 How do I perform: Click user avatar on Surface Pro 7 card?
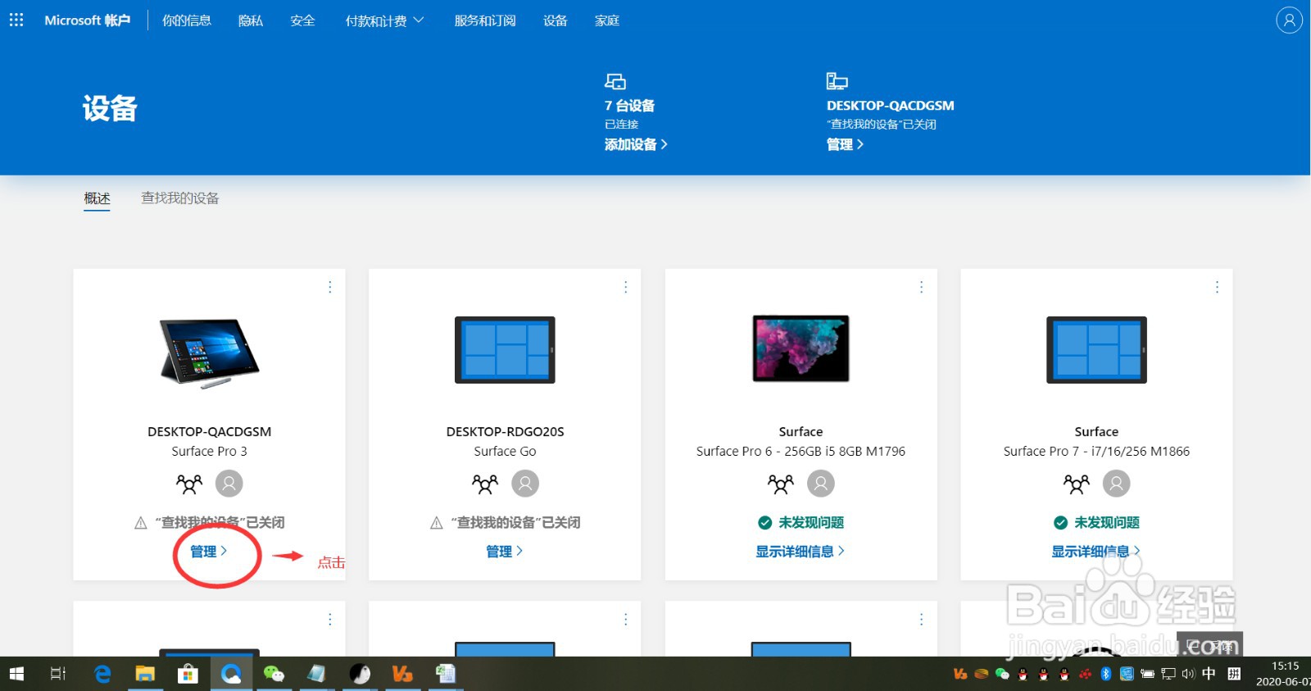point(1116,484)
